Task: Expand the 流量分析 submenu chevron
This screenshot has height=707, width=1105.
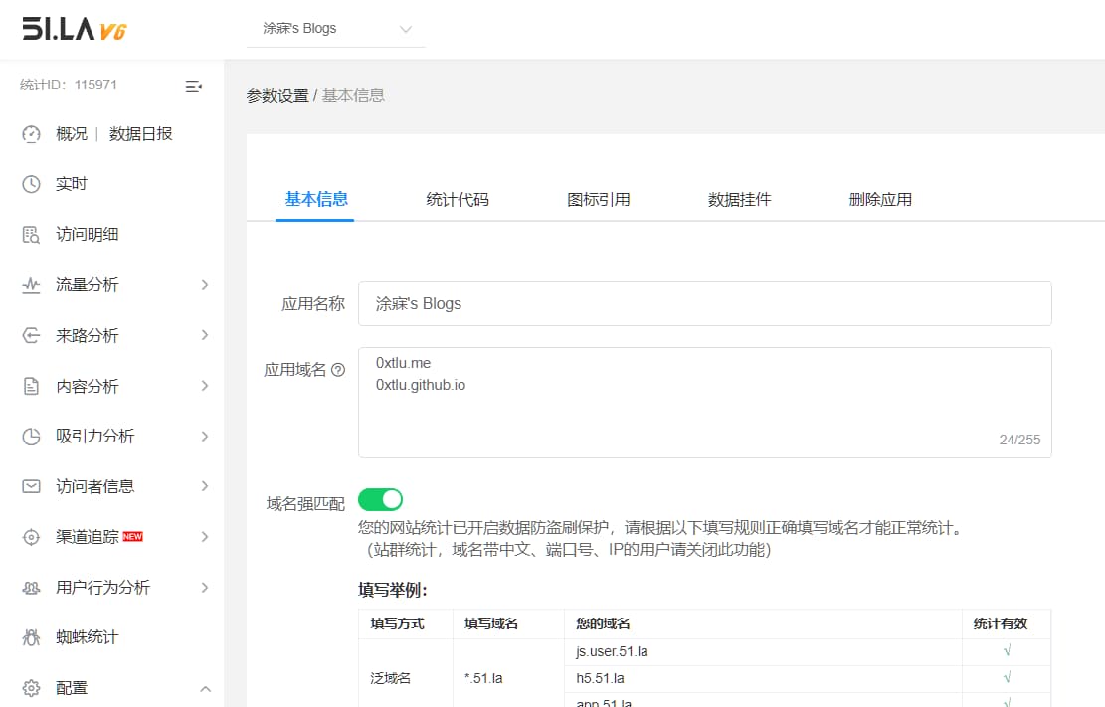Action: 204,284
